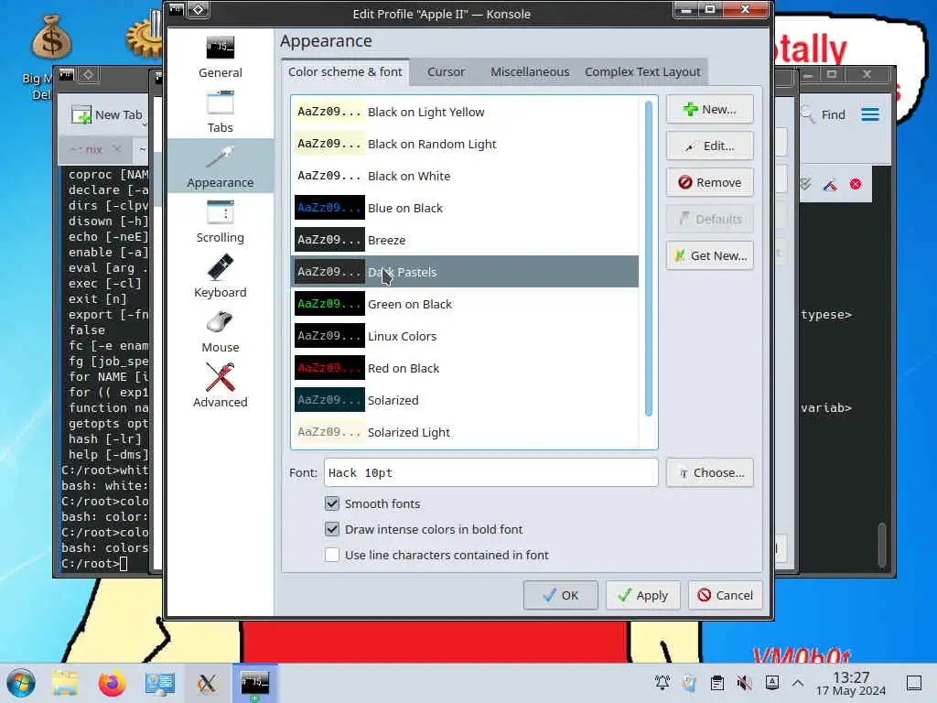Expand hidden system tray icons arrow
937x703 pixels.
[798, 683]
